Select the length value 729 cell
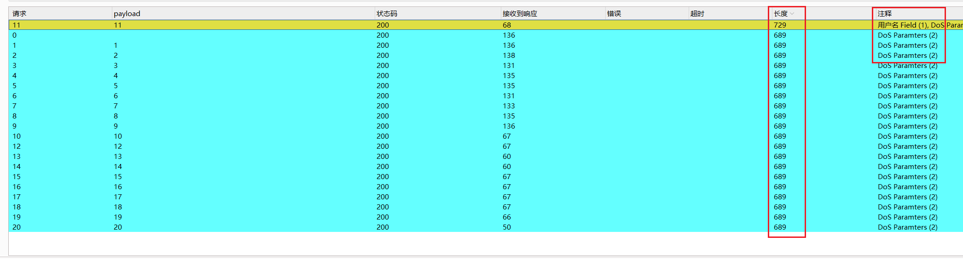This screenshot has height=259, width=963. pyautogui.click(x=780, y=25)
